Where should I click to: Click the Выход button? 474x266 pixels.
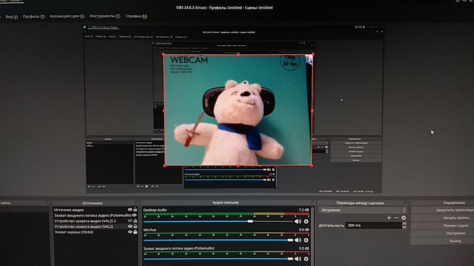[443, 241]
